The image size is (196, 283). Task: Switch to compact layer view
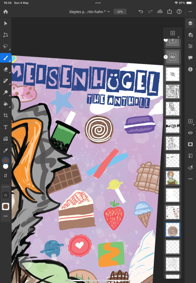(x=190, y=23)
